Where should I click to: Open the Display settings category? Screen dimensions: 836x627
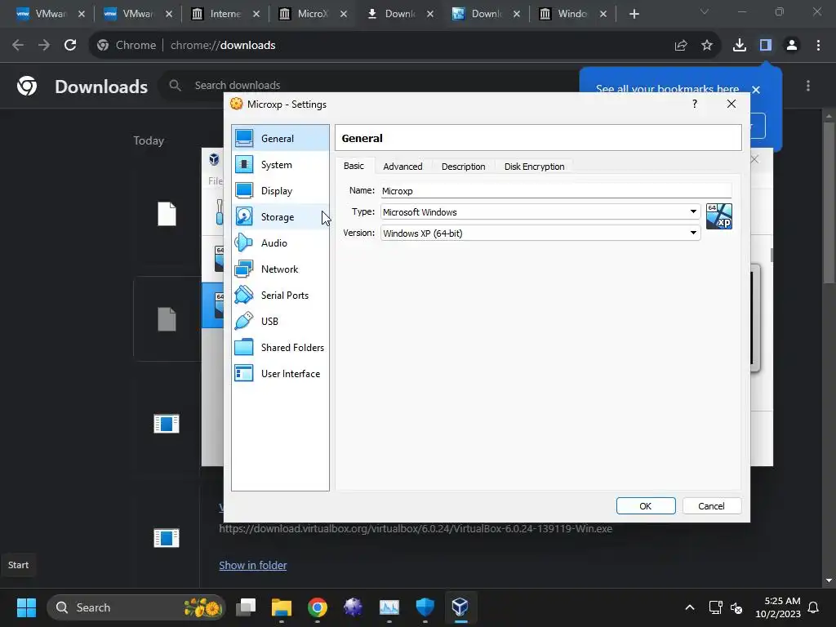pos(281,191)
